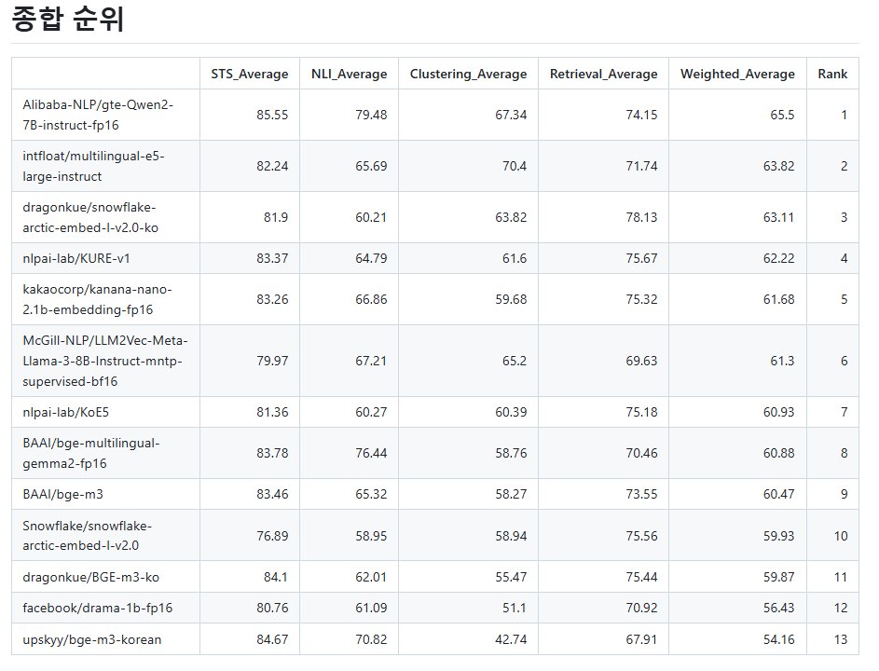The width and height of the screenshot is (879, 671).
Task: Click the STS value 79.97
Action: click(x=272, y=361)
